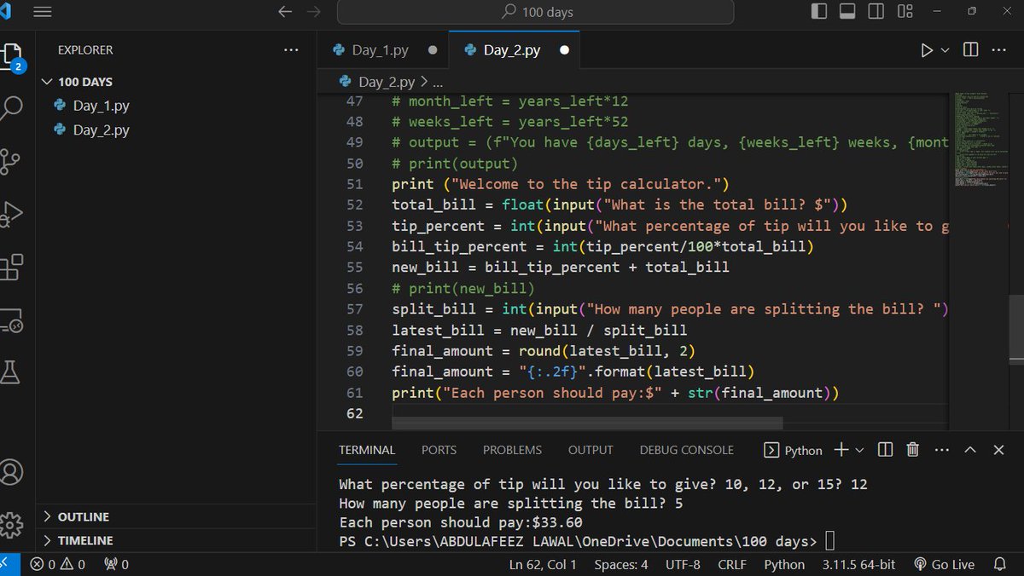
Task: Change indentation via Spaces: 4
Action: (621, 564)
